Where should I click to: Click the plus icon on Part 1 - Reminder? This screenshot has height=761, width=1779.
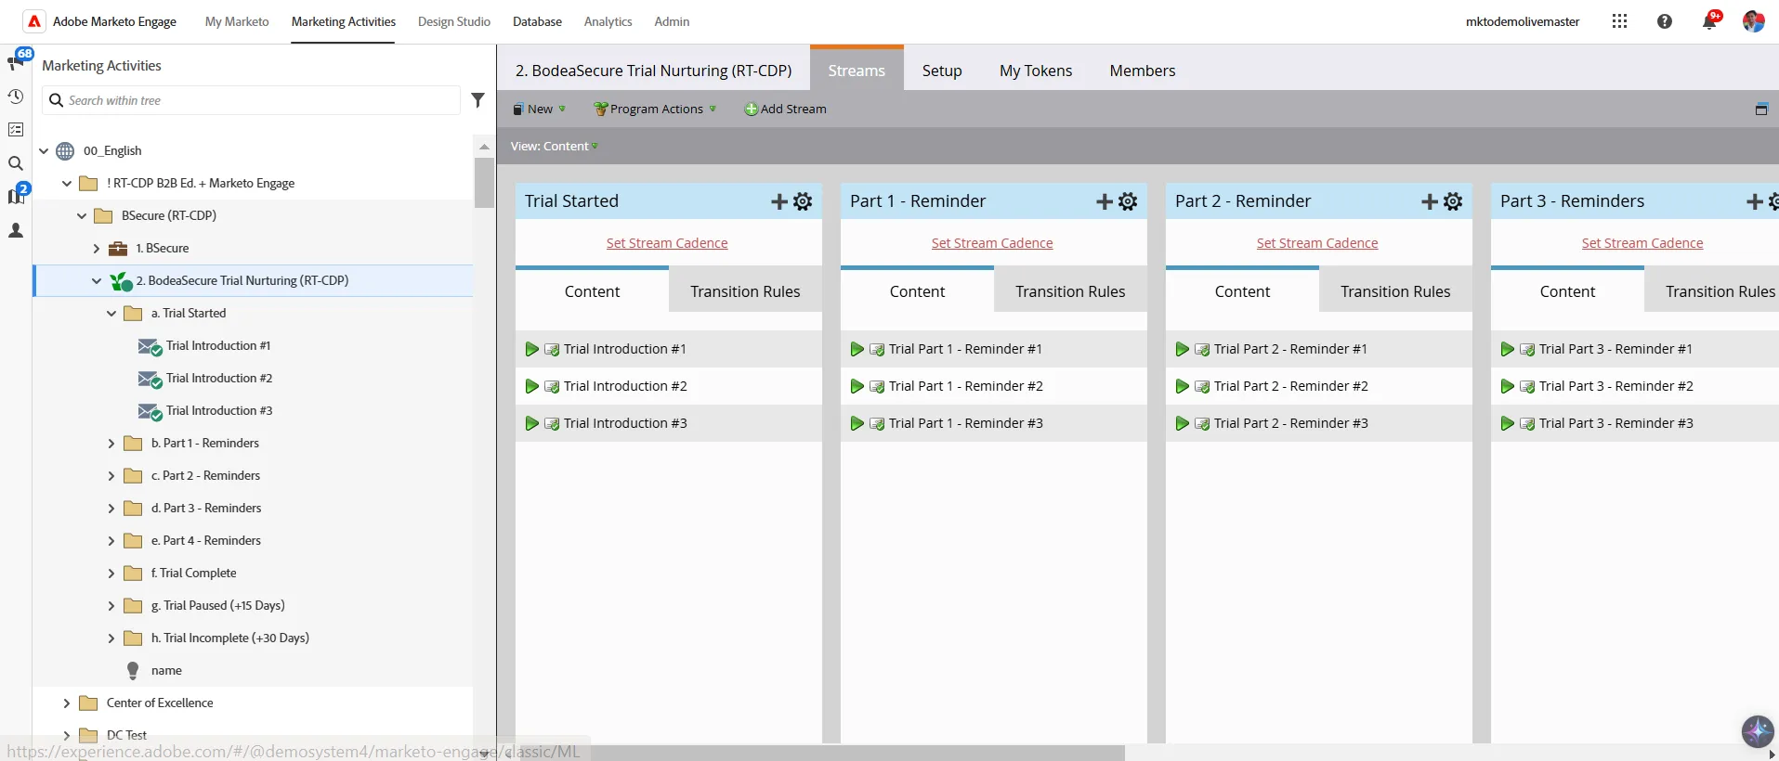[x=1105, y=201]
